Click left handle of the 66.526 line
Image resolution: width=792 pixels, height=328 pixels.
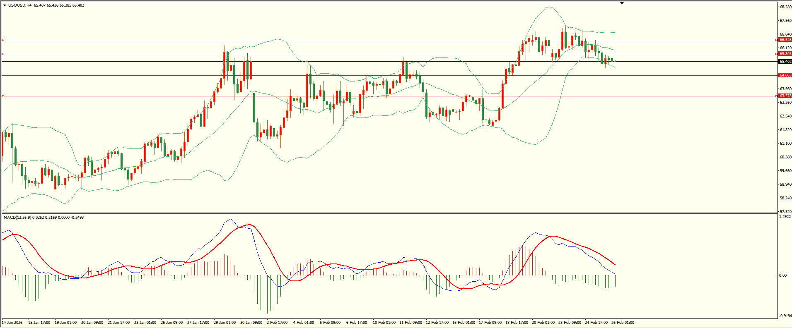click(x=3, y=40)
